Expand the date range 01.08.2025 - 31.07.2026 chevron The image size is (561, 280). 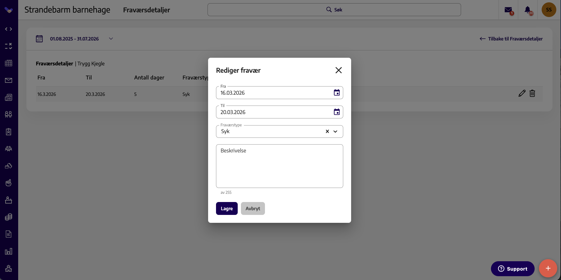click(111, 39)
